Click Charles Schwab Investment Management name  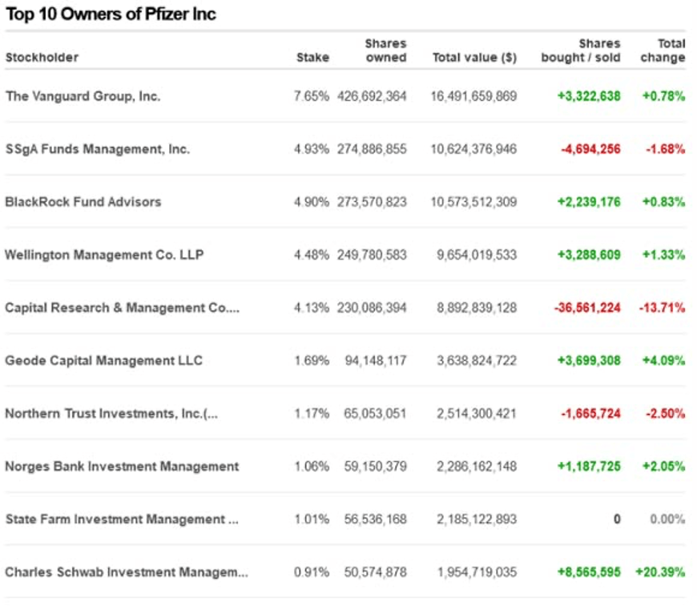click(127, 572)
